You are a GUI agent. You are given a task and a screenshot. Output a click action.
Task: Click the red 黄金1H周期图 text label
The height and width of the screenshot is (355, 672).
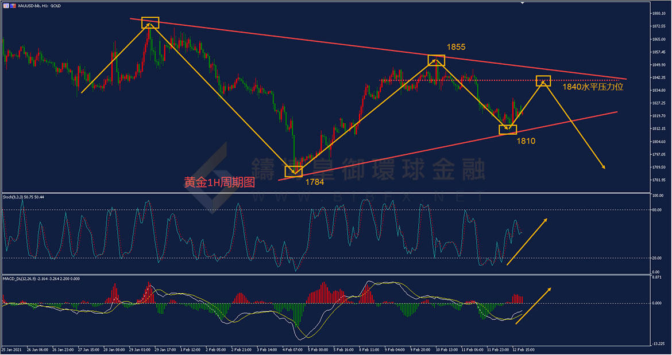(x=219, y=183)
